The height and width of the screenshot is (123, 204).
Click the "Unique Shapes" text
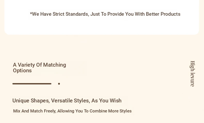(x=31, y=101)
